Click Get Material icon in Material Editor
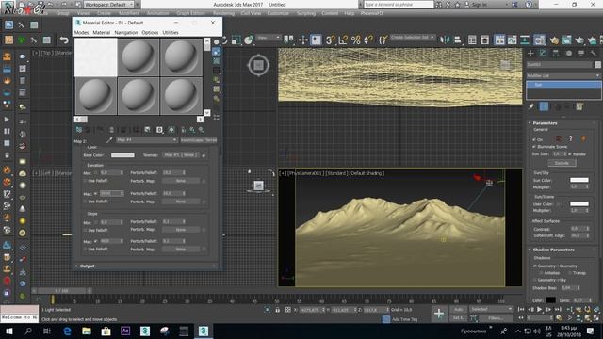 pos(79,130)
